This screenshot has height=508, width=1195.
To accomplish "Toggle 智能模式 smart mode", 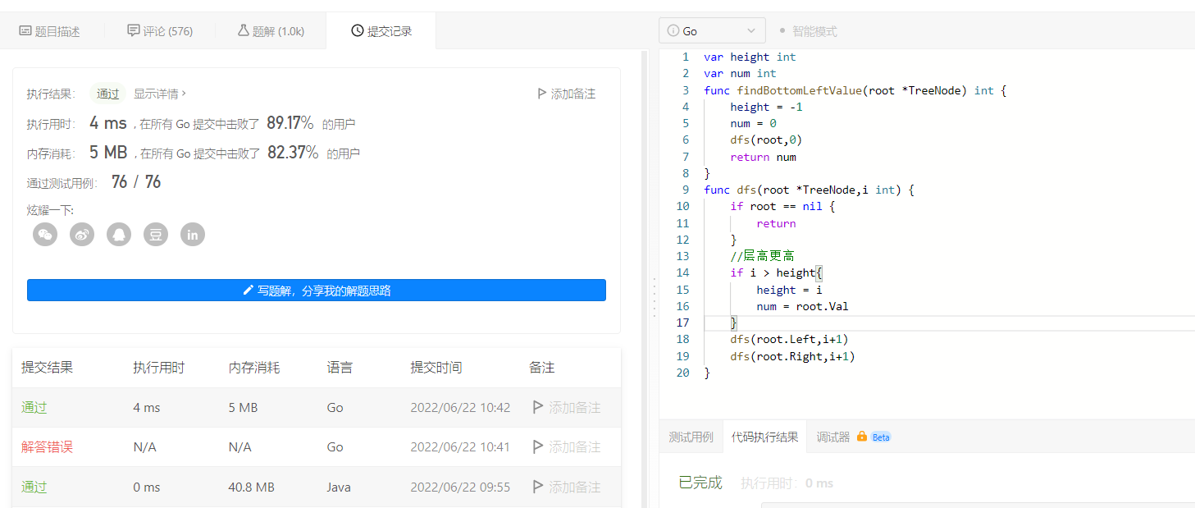I will coord(808,31).
